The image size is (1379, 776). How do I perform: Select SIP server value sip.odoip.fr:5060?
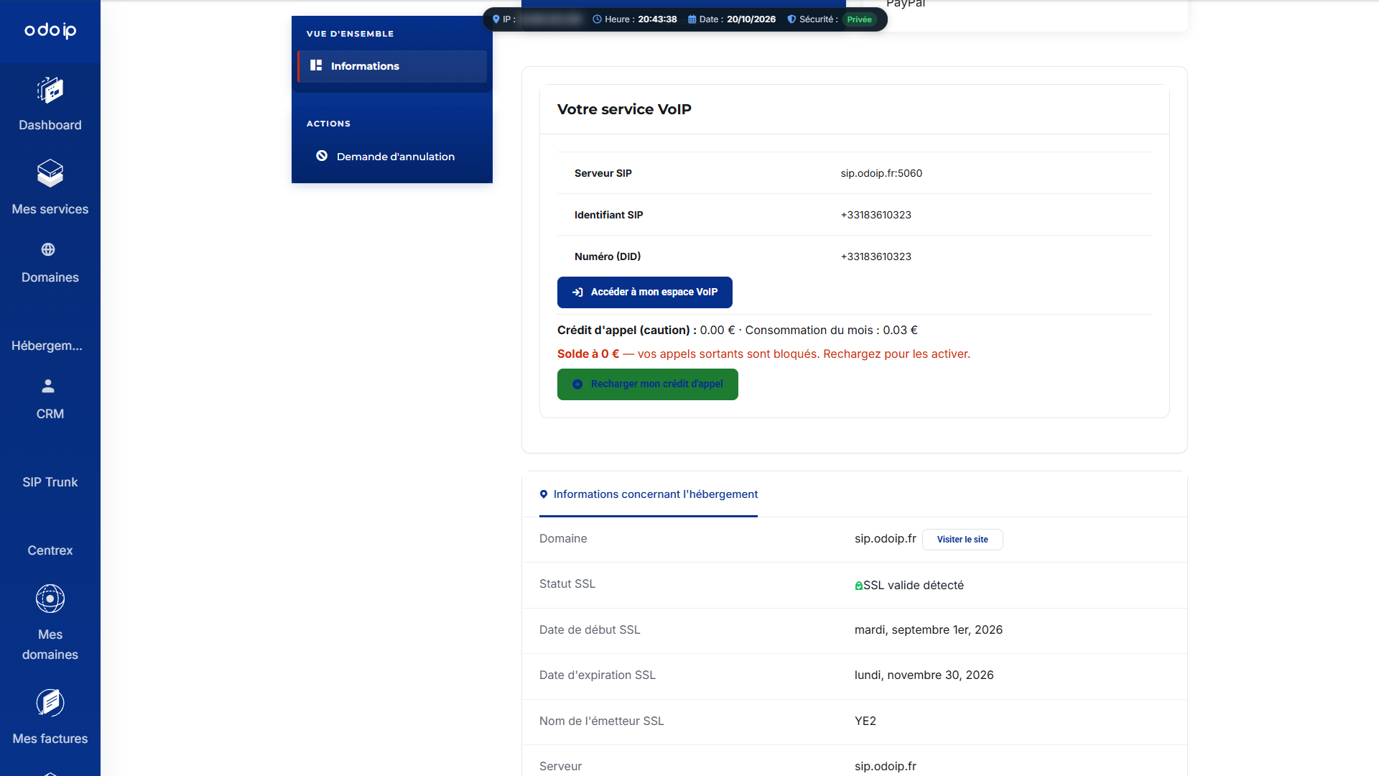881,173
